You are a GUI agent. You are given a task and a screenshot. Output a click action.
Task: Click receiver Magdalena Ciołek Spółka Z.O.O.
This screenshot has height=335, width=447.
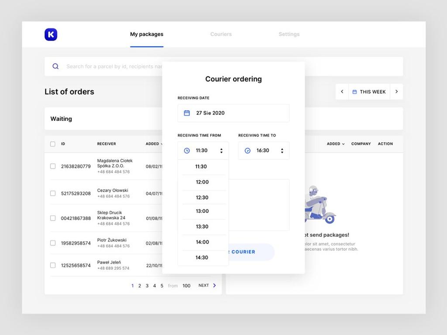point(115,163)
